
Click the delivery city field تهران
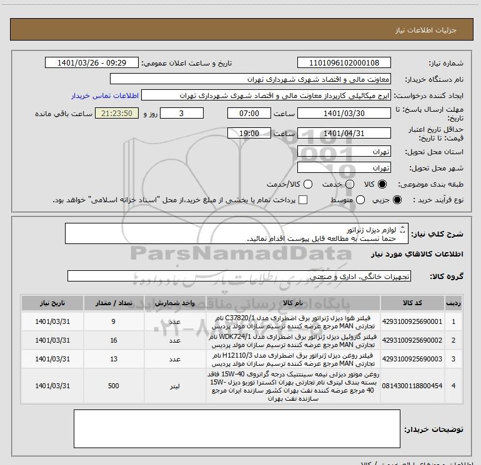344,168
